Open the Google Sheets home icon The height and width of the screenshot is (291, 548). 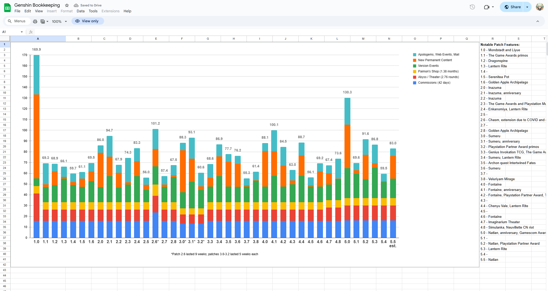pos(7,8)
